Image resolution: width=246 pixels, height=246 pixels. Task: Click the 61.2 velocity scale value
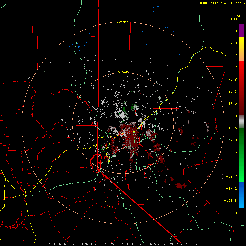(233, 67)
